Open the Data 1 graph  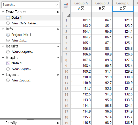pos(17,63)
